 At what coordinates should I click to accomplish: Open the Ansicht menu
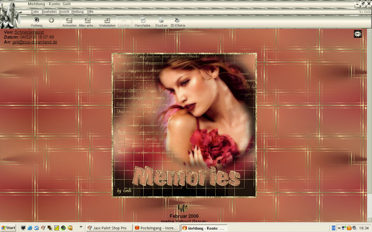pos(64,11)
